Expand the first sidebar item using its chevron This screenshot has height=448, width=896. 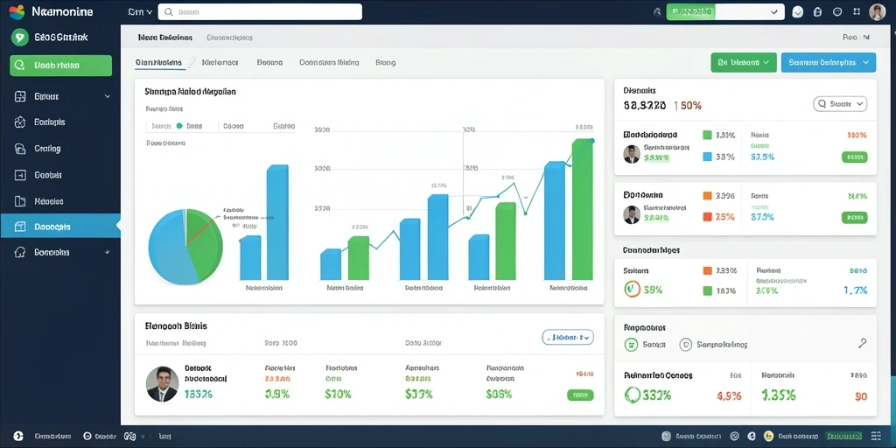(108, 96)
